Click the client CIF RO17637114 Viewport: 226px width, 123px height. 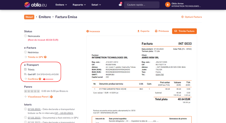pos(161,65)
